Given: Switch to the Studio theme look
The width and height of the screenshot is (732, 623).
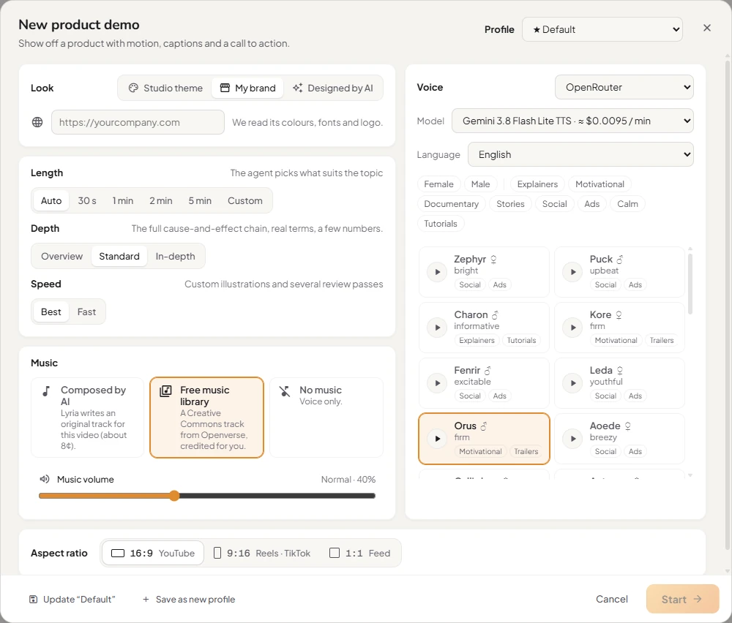Looking at the screenshot, I should [x=165, y=88].
